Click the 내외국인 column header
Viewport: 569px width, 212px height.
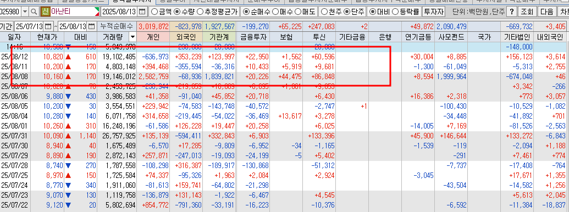tap(550, 37)
